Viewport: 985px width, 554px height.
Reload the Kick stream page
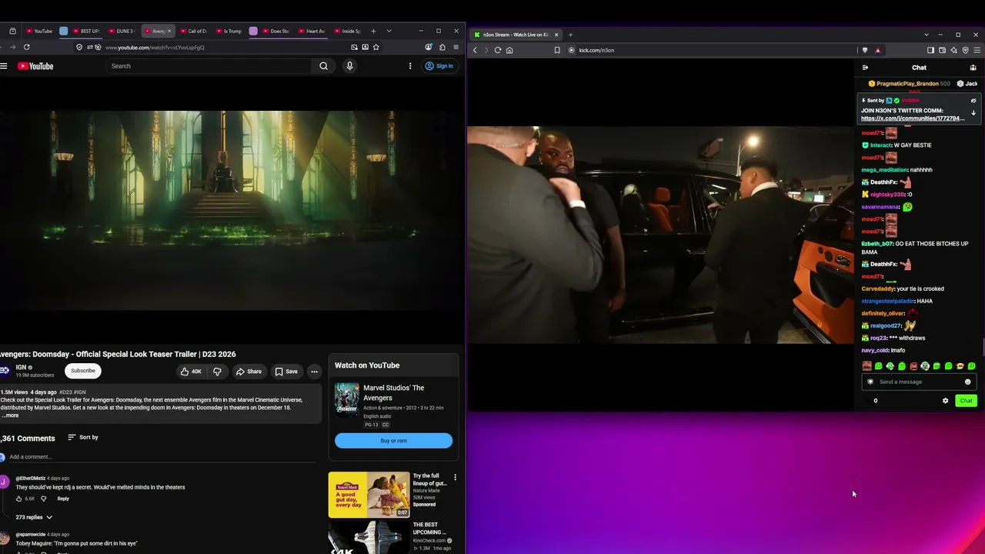coord(498,50)
